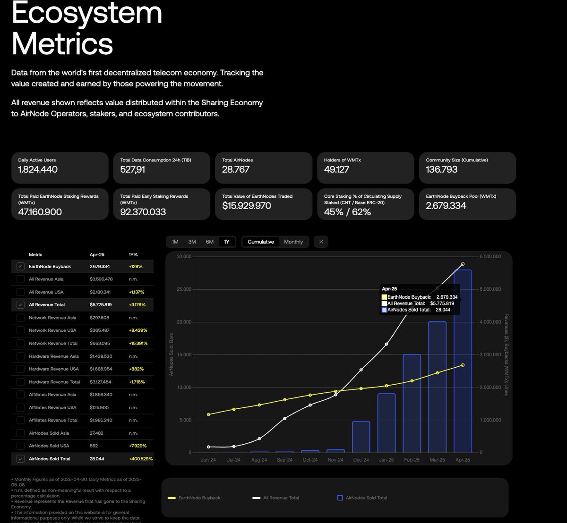The width and height of the screenshot is (567, 523).
Task: Enable the All Revenue Asia checkbox
Action: pyautogui.click(x=20, y=279)
